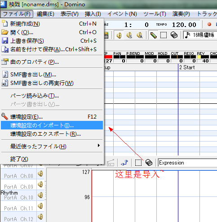The height and width of the screenshot is (222, 217).
Task: Select the pencil tool in piano roll toolbar
Action: pos(153,36)
